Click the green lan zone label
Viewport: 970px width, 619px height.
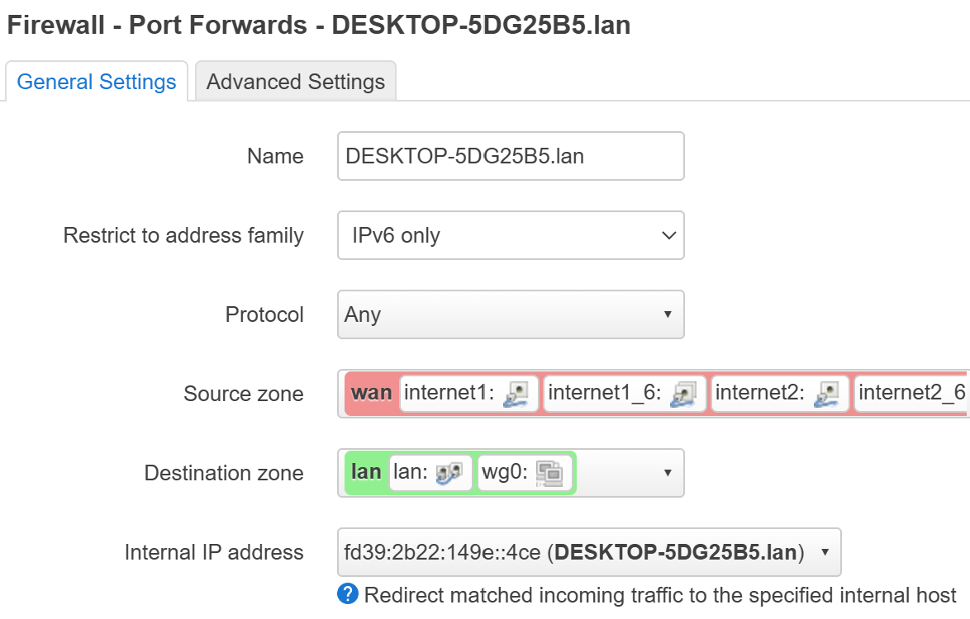click(366, 473)
